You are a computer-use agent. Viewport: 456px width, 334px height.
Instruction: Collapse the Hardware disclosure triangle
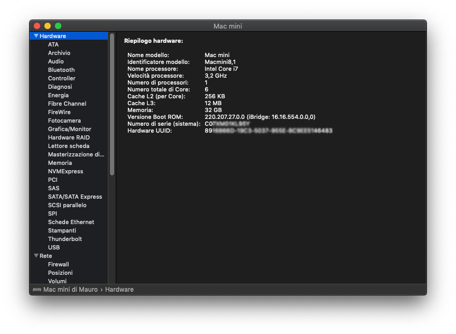(x=36, y=36)
